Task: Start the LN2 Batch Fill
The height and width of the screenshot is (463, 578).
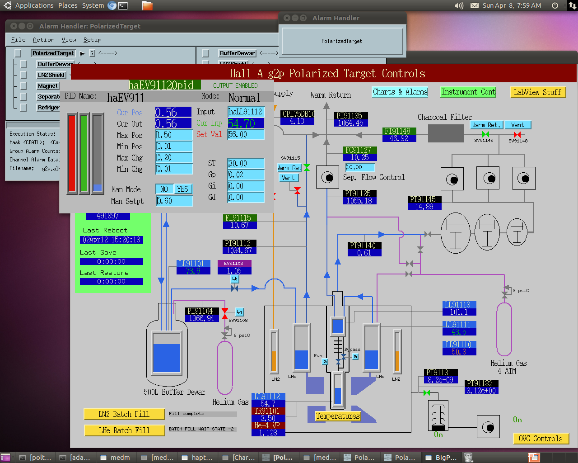Action: tap(124, 414)
